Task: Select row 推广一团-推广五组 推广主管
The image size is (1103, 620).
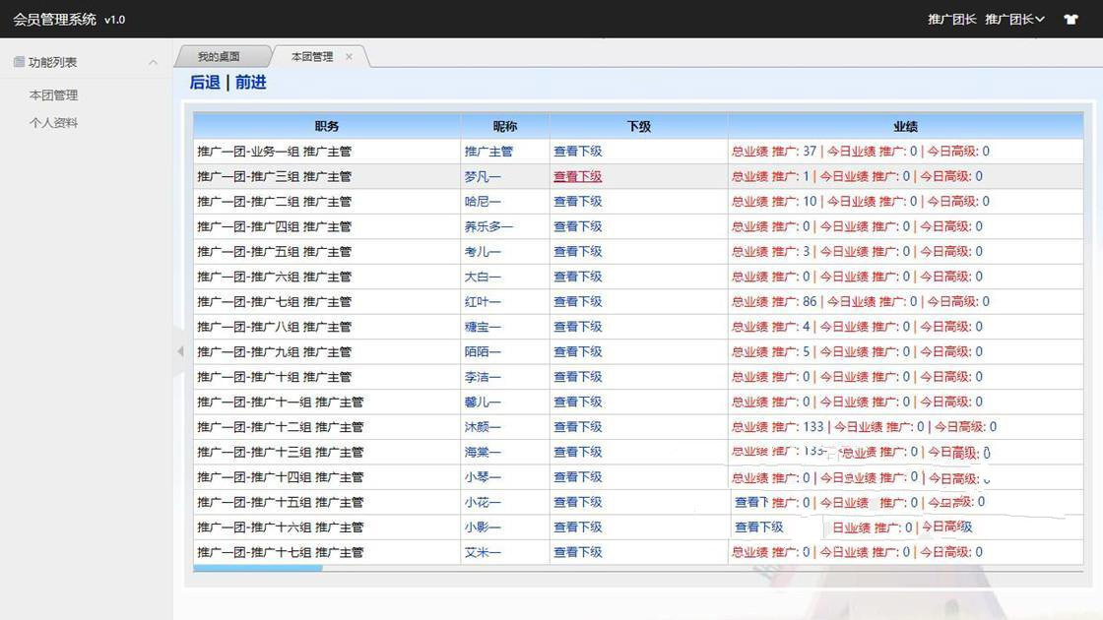Action: pyautogui.click(x=638, y=251)
